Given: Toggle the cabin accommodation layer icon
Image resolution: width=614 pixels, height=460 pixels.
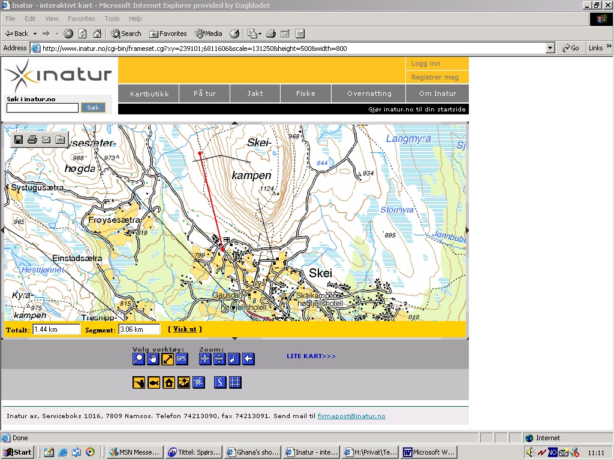Looking at the screenshot, I should point(169,382).
